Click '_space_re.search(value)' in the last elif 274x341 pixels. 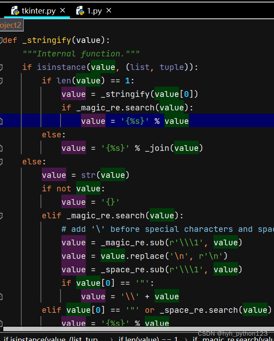[216, 310]
